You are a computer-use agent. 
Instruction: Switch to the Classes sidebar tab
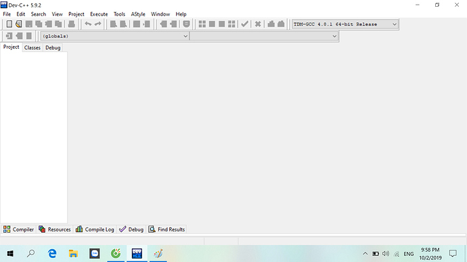[32, 47]
